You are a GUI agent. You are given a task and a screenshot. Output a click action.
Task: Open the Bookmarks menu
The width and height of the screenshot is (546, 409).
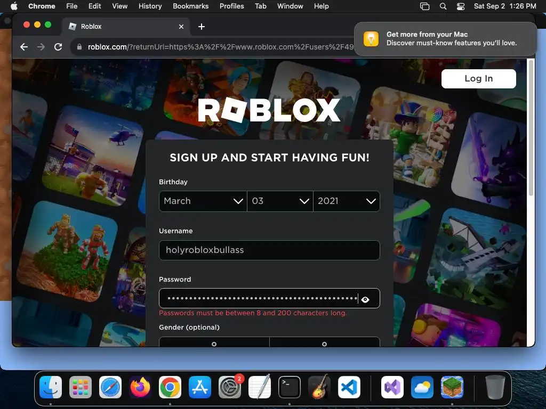(190, 6)
